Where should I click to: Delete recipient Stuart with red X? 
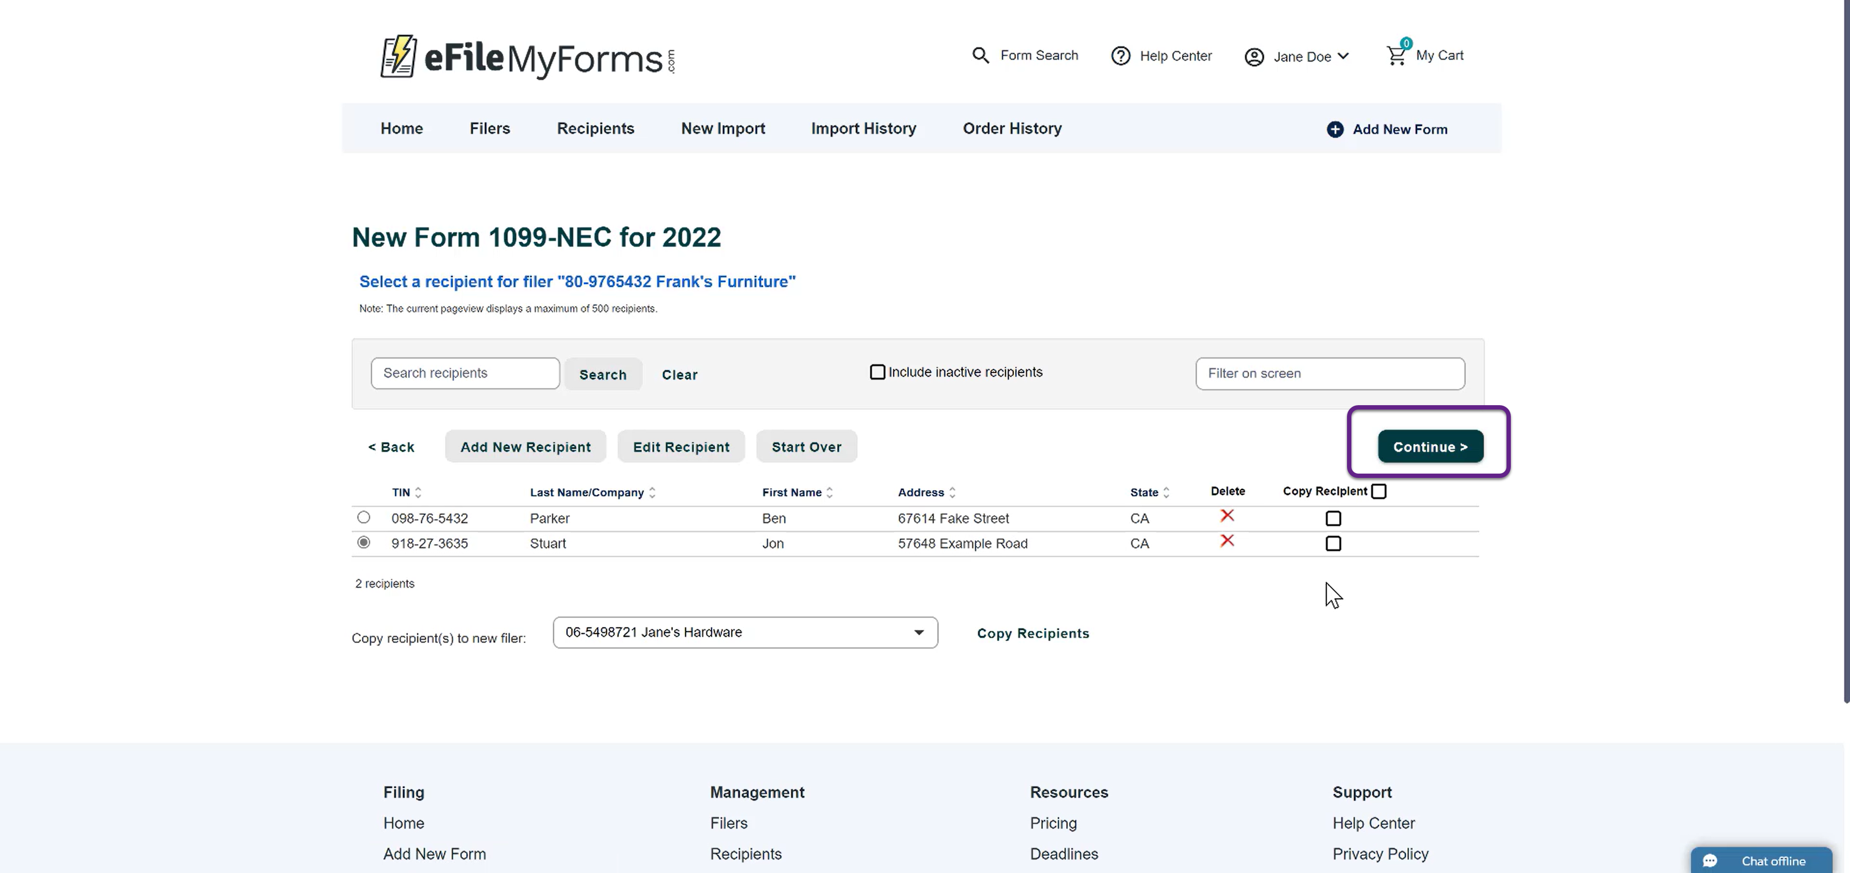[x=1227, y=541]
